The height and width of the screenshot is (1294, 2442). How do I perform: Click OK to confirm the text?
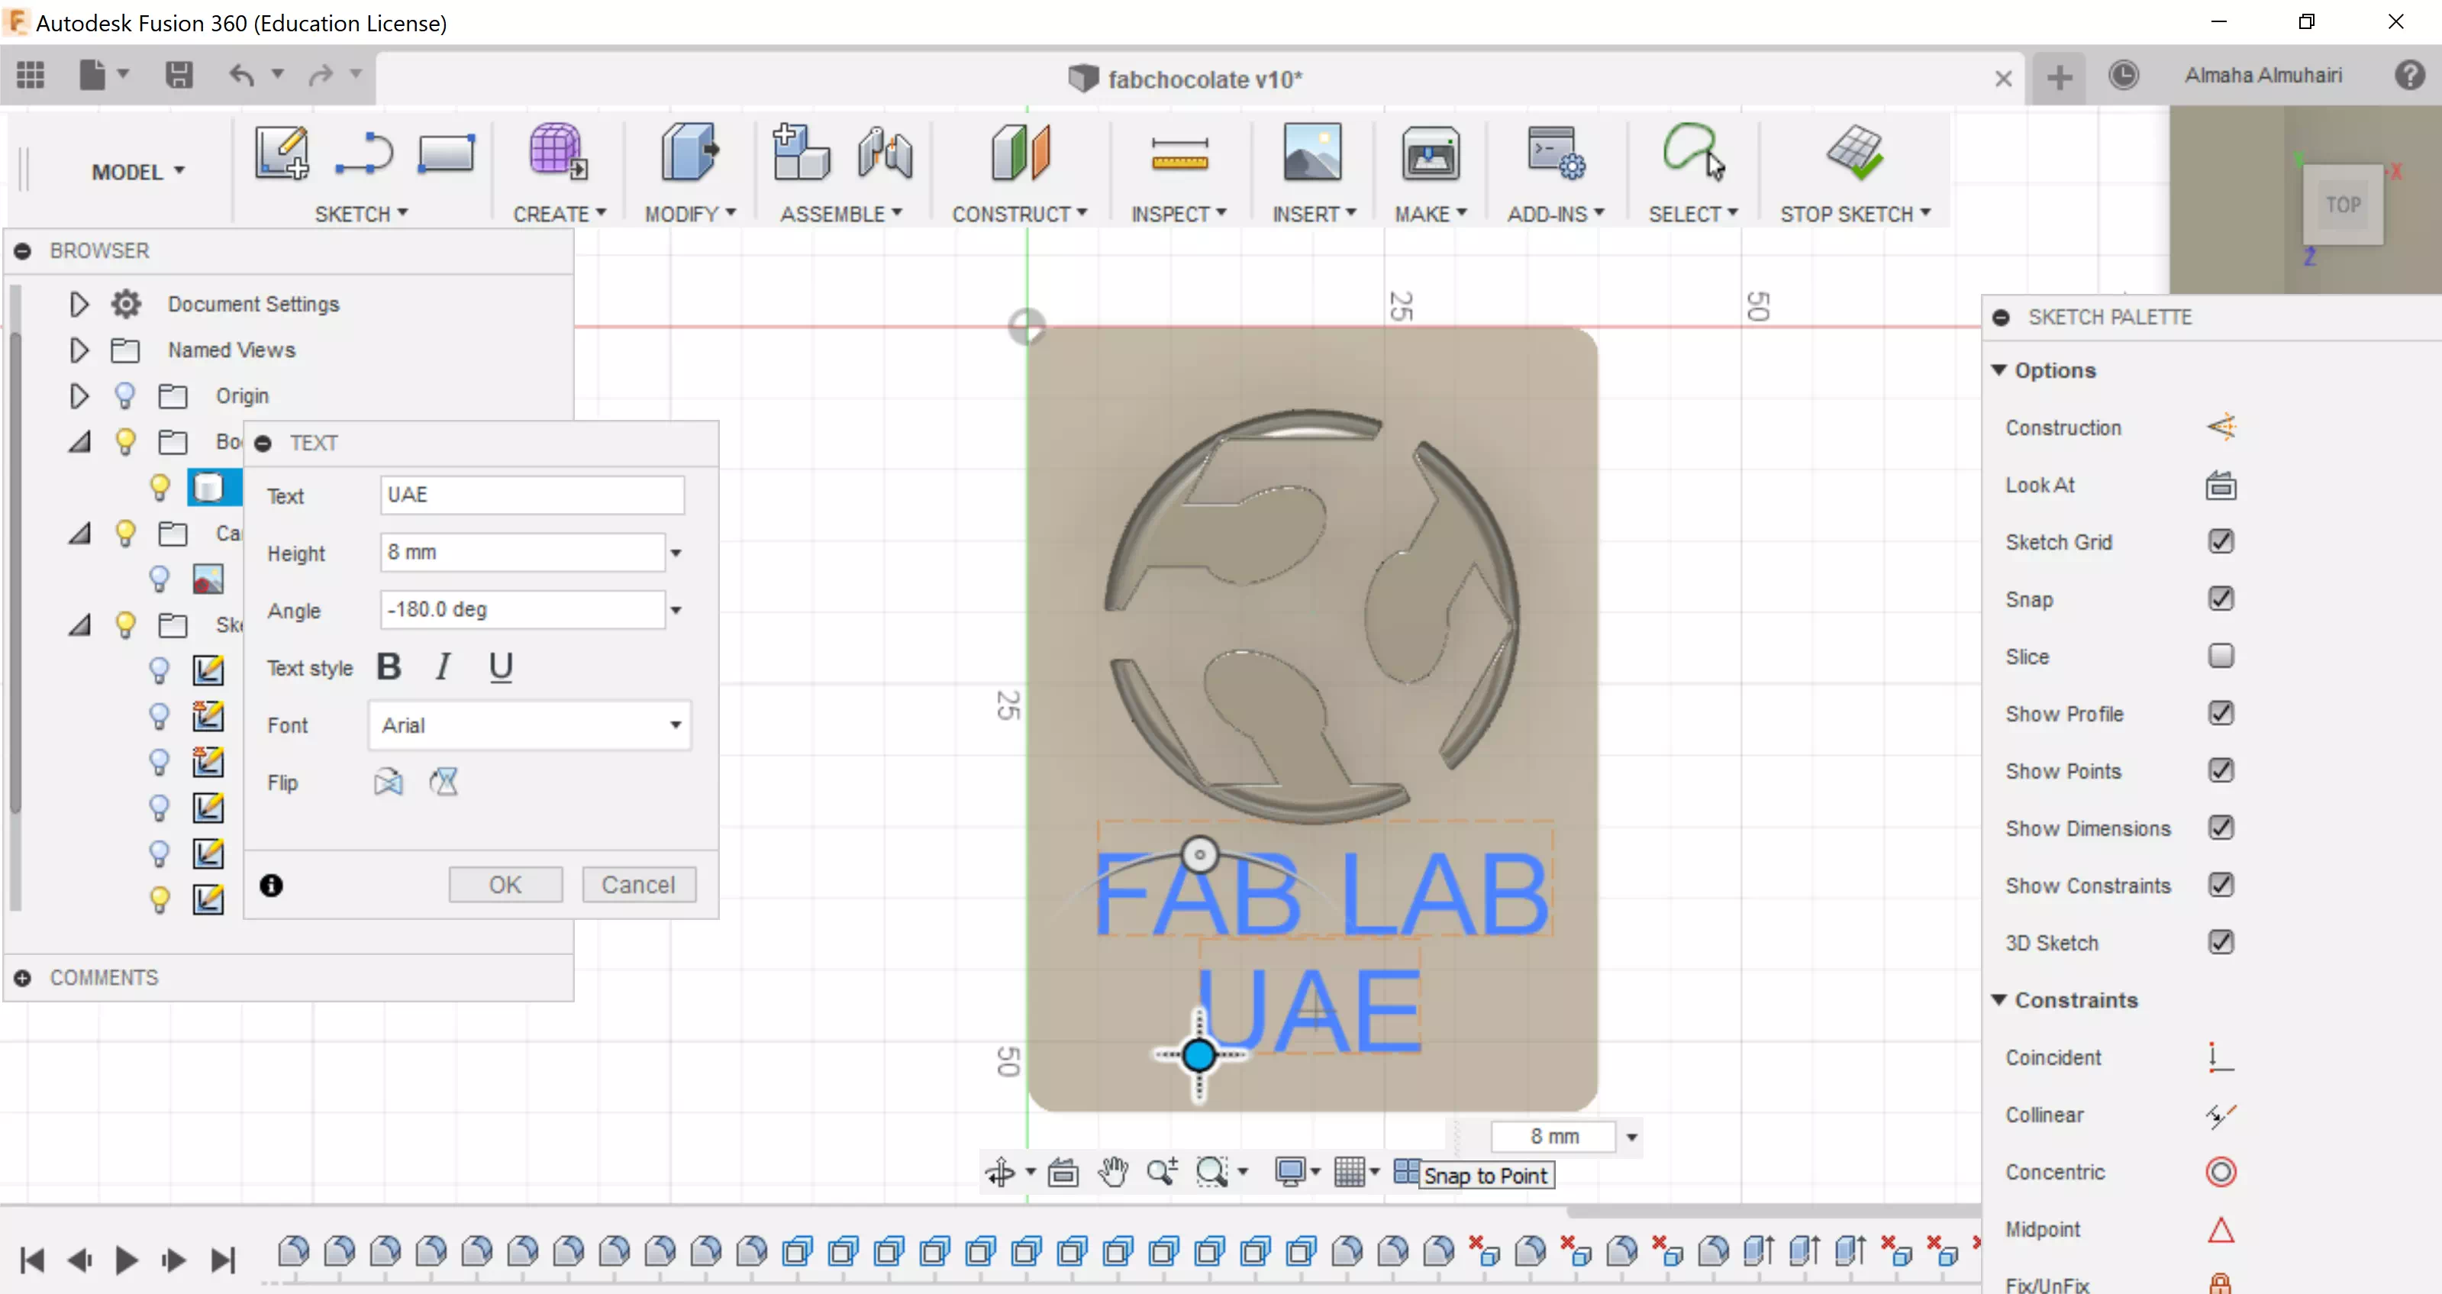pyautogui.click(x=505, y=883)
